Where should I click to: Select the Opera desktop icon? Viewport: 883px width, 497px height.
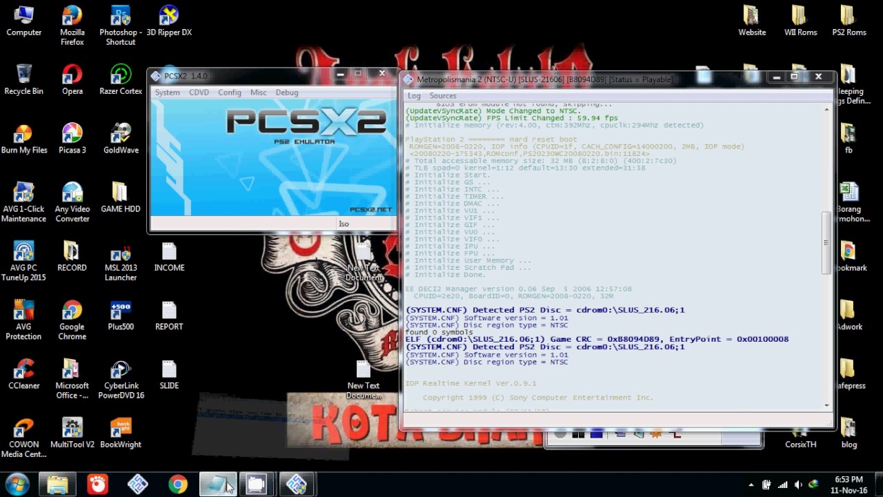72,80
